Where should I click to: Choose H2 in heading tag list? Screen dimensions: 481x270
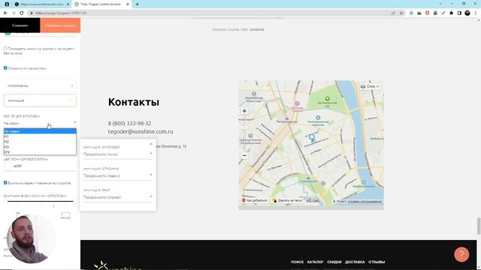click(x=40, y=142)
